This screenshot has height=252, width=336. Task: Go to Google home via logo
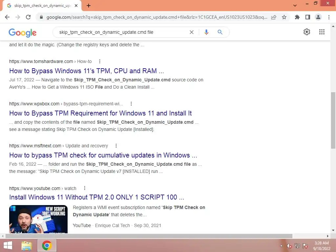23,33
